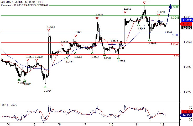
Task: Click the 1.2895 low price label
Action: (x=121, y=61)
